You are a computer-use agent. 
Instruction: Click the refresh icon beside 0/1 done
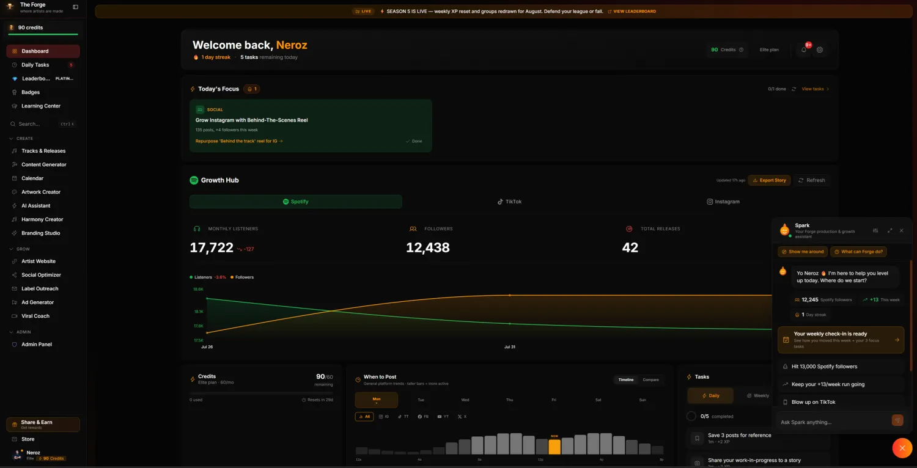coord(794,89)
